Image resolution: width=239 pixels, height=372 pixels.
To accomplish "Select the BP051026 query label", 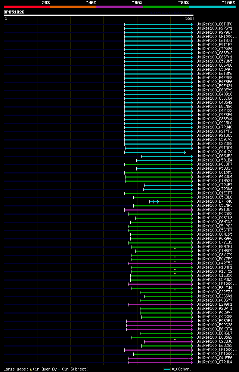I will [x=14, y=12].
